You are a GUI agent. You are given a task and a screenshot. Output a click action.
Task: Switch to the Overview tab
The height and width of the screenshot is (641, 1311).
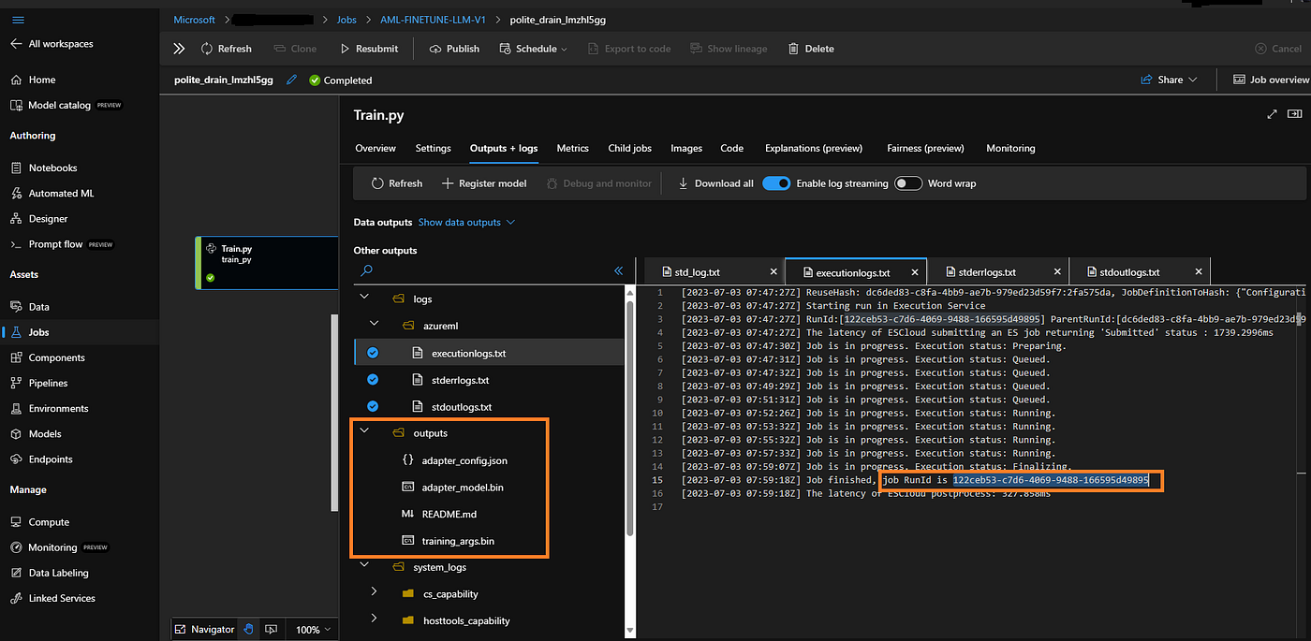point(376,148)
